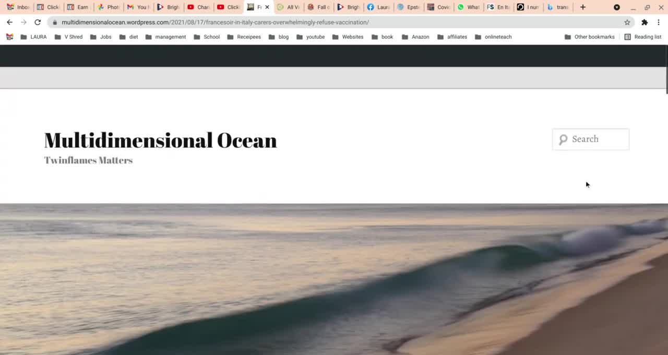Screen dimensions: 668x355
Task: Click the ocean wave header image
Action: [x=334, y=279]
